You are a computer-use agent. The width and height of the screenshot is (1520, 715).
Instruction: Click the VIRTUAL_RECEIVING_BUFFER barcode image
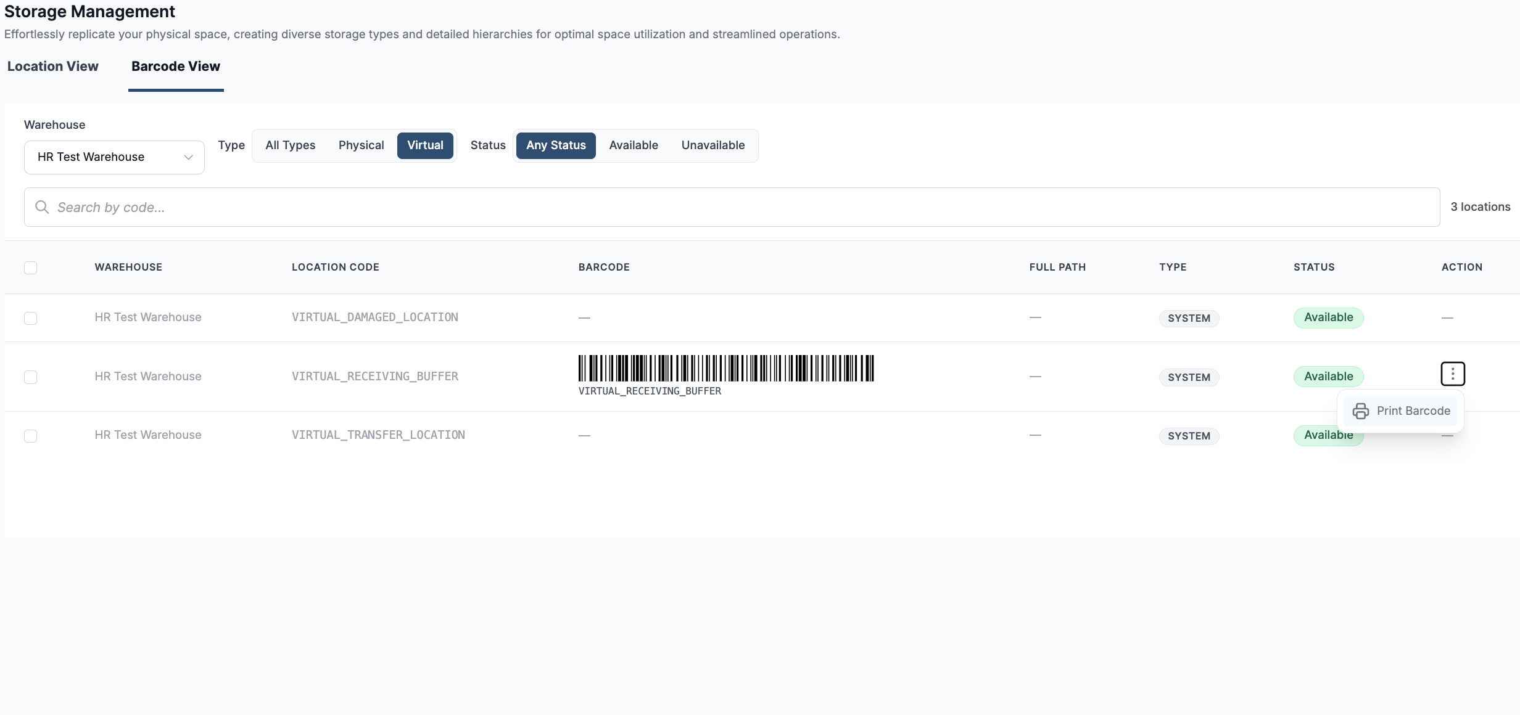tap(726, 368)
